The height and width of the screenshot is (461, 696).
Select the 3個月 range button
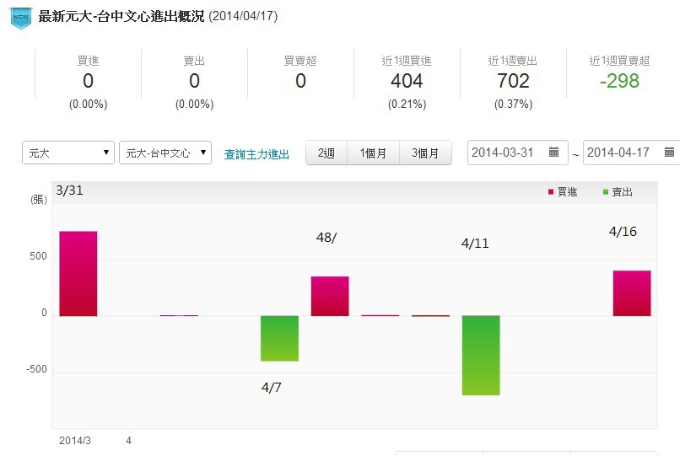click(x=425, y=153)
